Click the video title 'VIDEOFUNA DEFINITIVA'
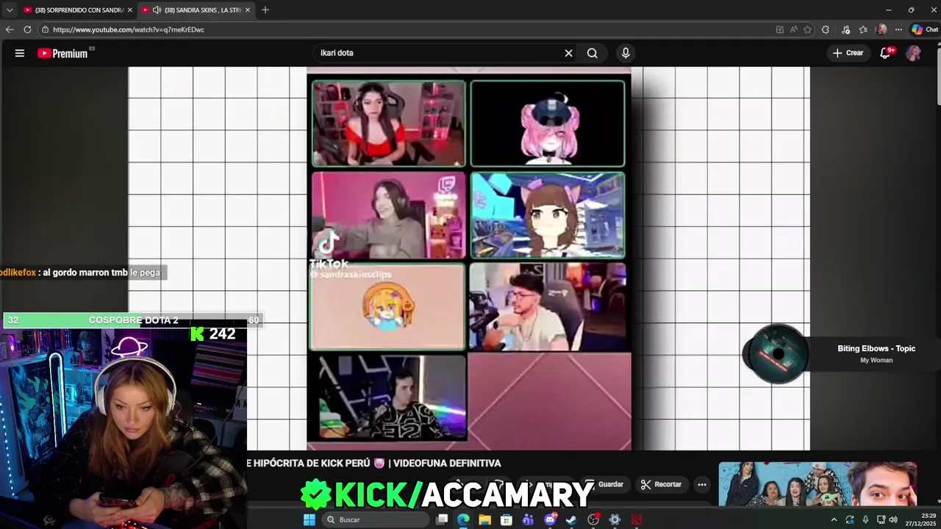The width and height of the screenshot is (941, 529). (x=447, y=463)
